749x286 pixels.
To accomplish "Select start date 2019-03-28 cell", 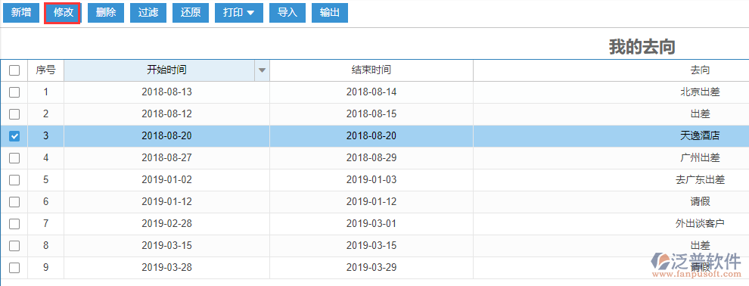I will pos(166,268).
